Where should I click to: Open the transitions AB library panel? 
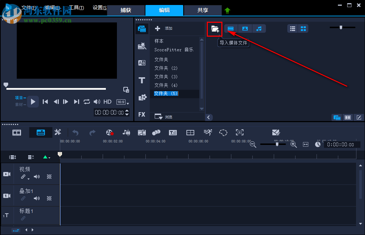pyautogui.click(x=142, y=63)
